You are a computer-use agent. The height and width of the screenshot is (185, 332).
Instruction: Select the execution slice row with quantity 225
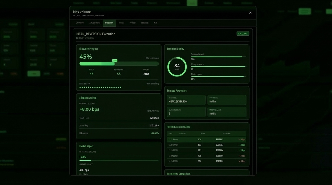pyautogui.click(x=207, y=150)
